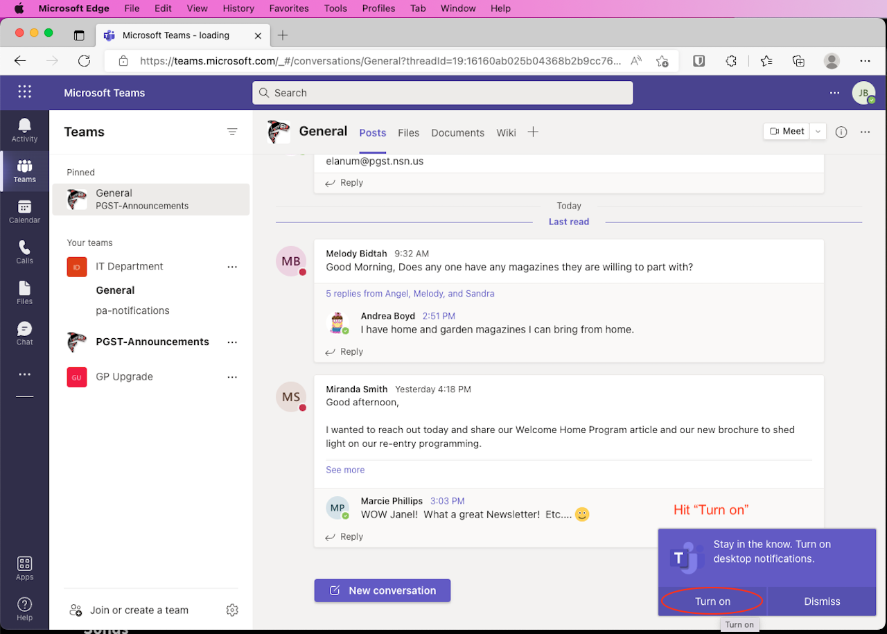Open the Edge profile icon
The height and width of the screenshot is (634, 887).
click(x=832, y=61)
